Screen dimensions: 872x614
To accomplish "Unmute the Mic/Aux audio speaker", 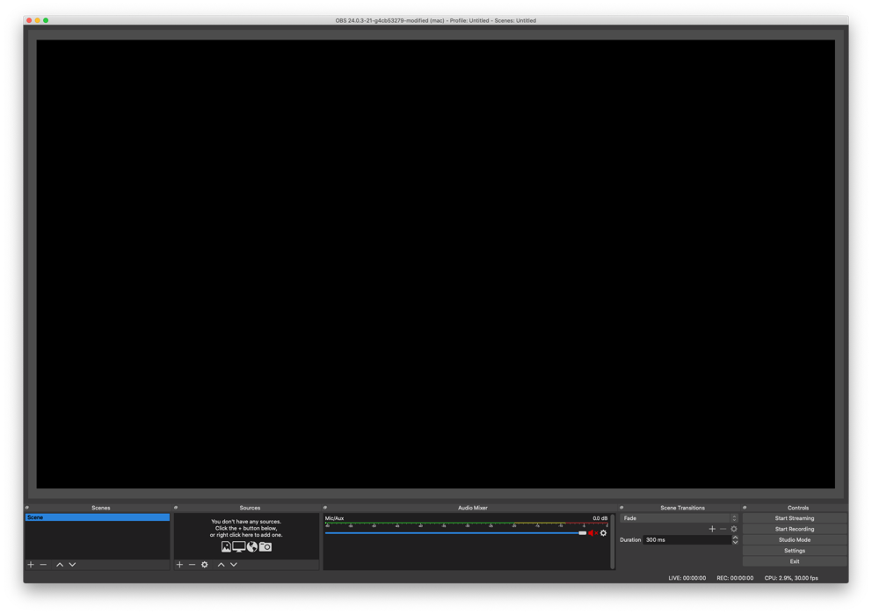I will 592,533.
